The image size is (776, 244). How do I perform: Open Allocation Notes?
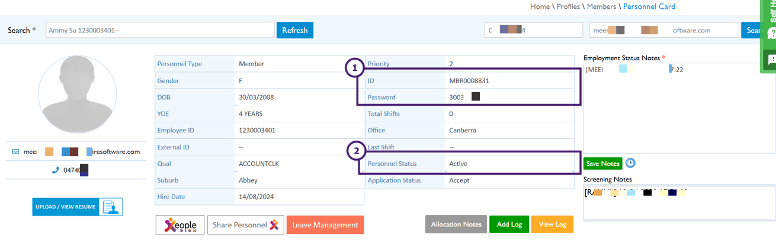pos(456,225)
